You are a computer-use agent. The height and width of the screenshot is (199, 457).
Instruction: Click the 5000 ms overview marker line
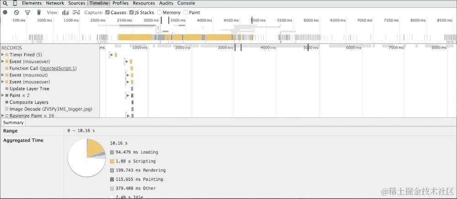252,21
